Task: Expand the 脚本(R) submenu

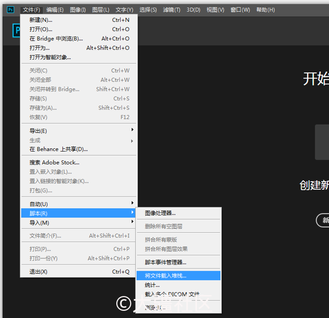Action: click(79, 213)
